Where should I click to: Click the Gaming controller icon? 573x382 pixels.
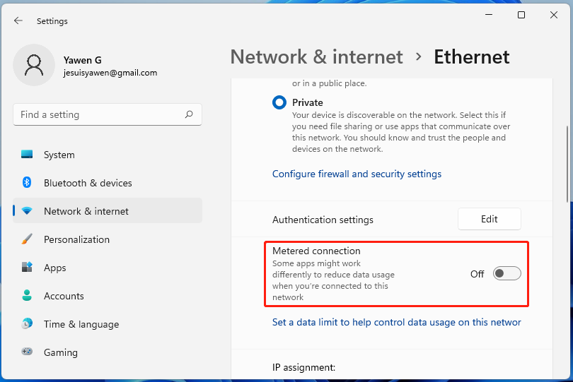point(27,352)
